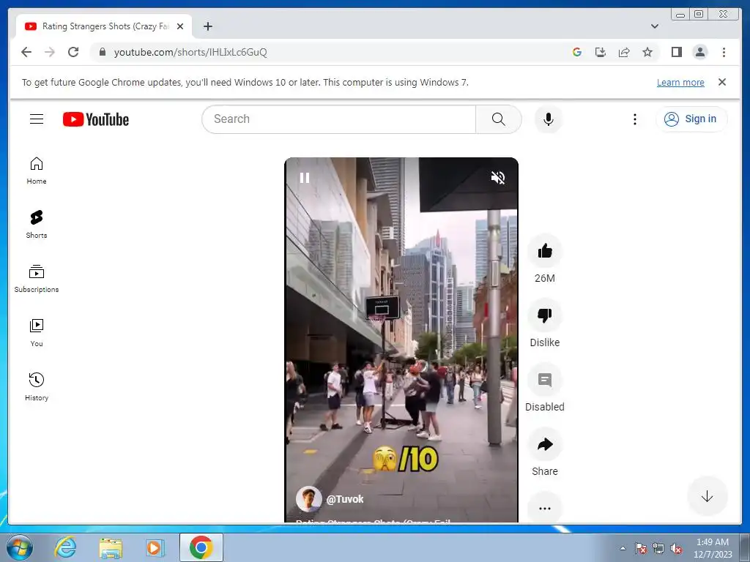Image resolution: width=750 pixels, height=562 pixels.
Task: Click the magnifier search button
Action: (x=498, y=119)
